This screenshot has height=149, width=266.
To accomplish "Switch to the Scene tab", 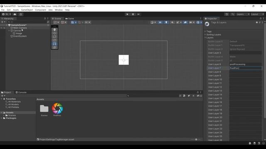I will point(57,19).
